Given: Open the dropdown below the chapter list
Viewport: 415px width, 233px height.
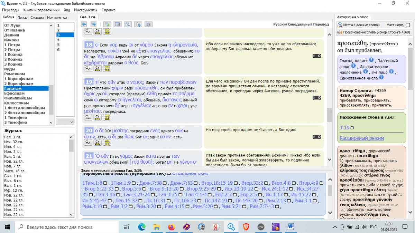Looking at the screenshot, I should point(65,122).
